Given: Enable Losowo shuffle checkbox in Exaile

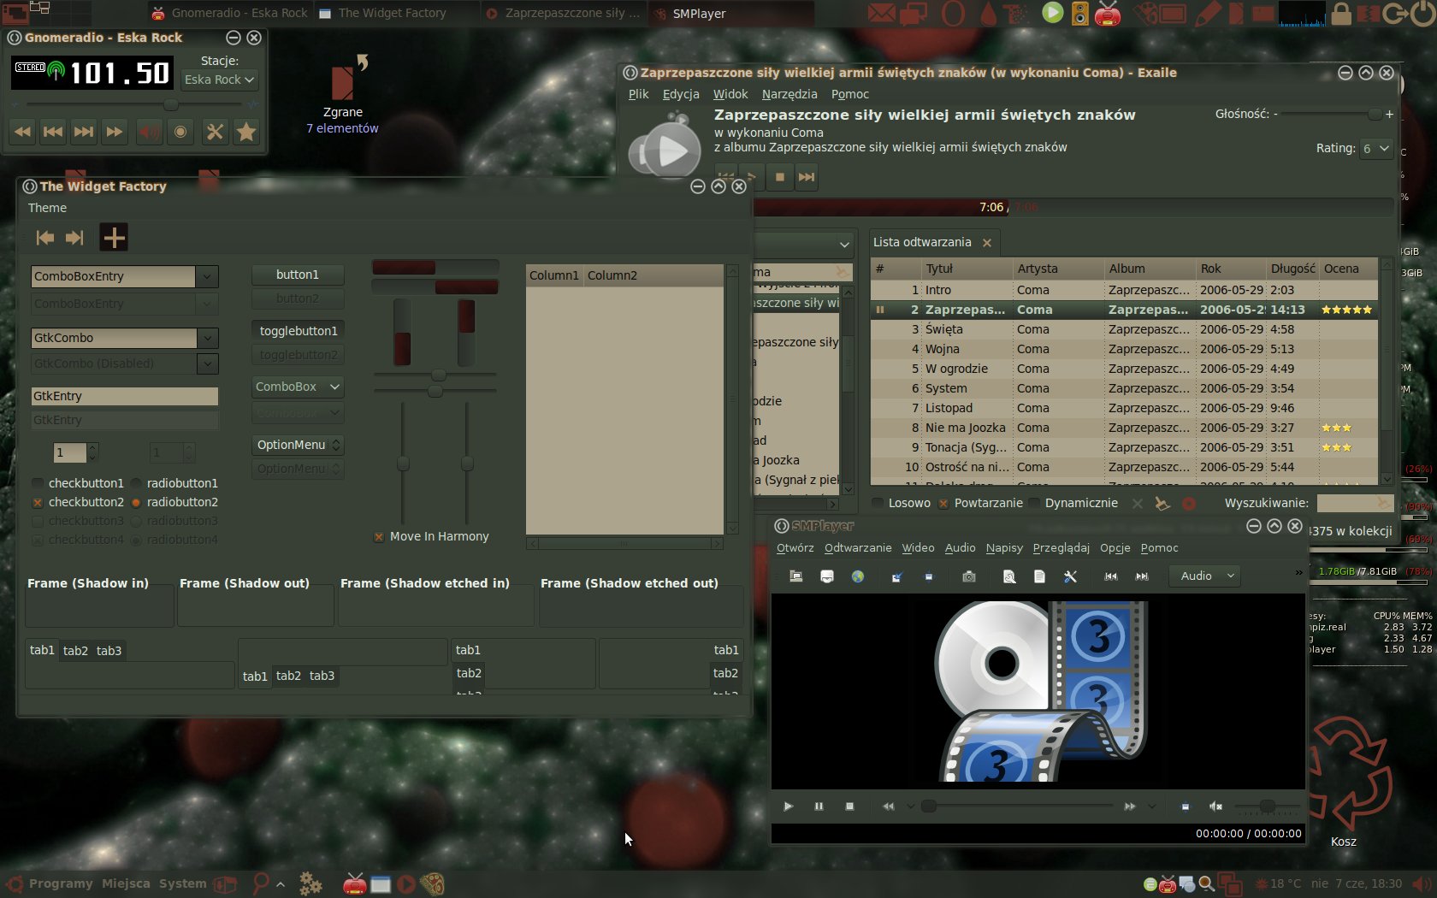Looking at the screenshot, I should pyautogui.click(x=878, y=503).
